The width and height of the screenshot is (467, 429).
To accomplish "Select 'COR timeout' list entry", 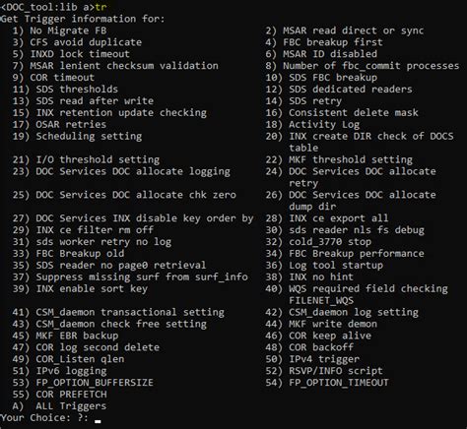I will tap(62, 78).
